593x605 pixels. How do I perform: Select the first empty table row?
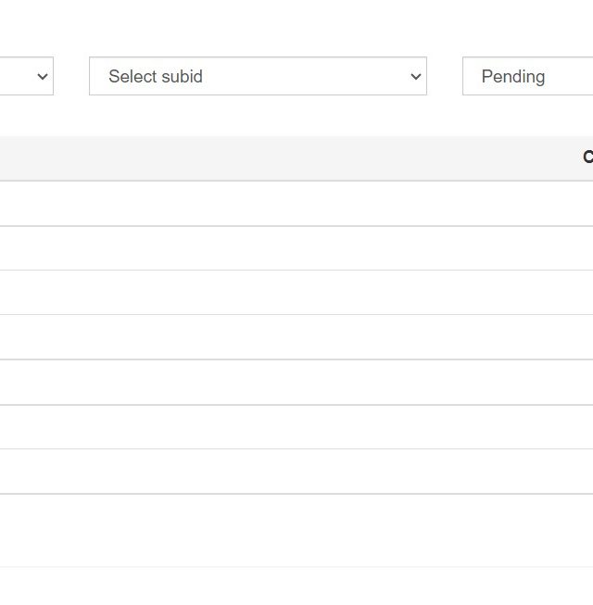pyautogui.click(x=296, y=203)
